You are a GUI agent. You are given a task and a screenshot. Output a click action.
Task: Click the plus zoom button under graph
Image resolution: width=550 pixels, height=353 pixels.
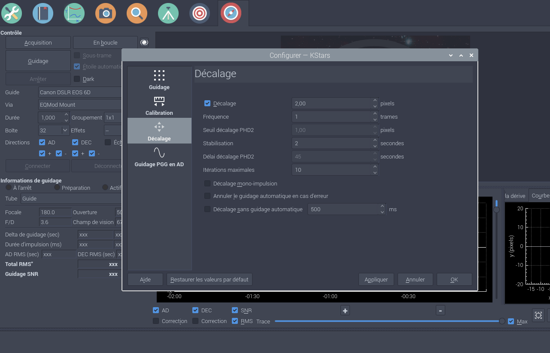pyautogui.click(x=345, y=311)
